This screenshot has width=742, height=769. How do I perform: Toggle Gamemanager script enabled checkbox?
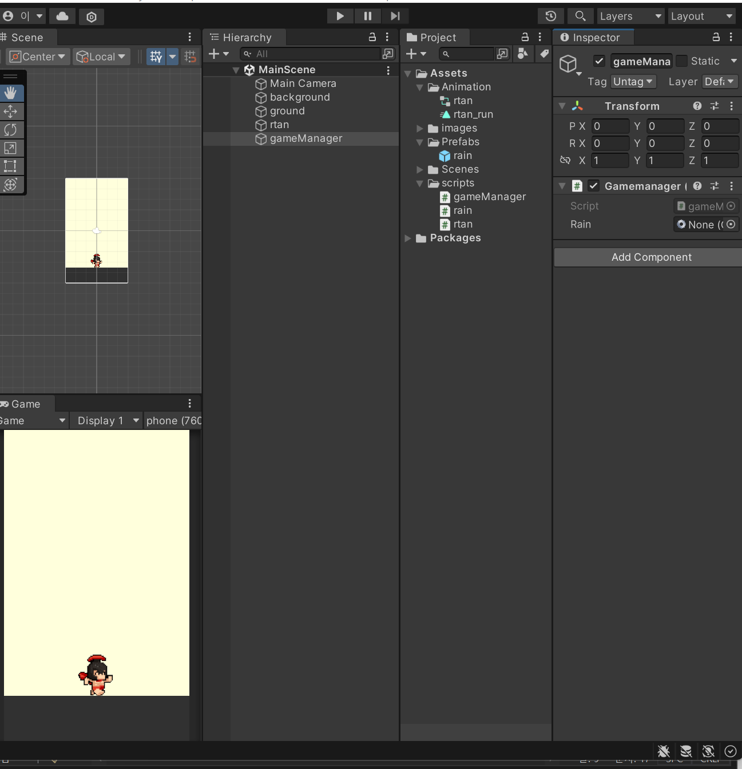(594, 186)
